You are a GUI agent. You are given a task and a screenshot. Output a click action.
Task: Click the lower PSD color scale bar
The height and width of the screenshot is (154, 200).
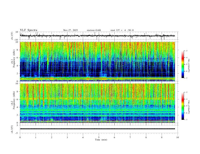pyautogui.click(x=183, y=106)
